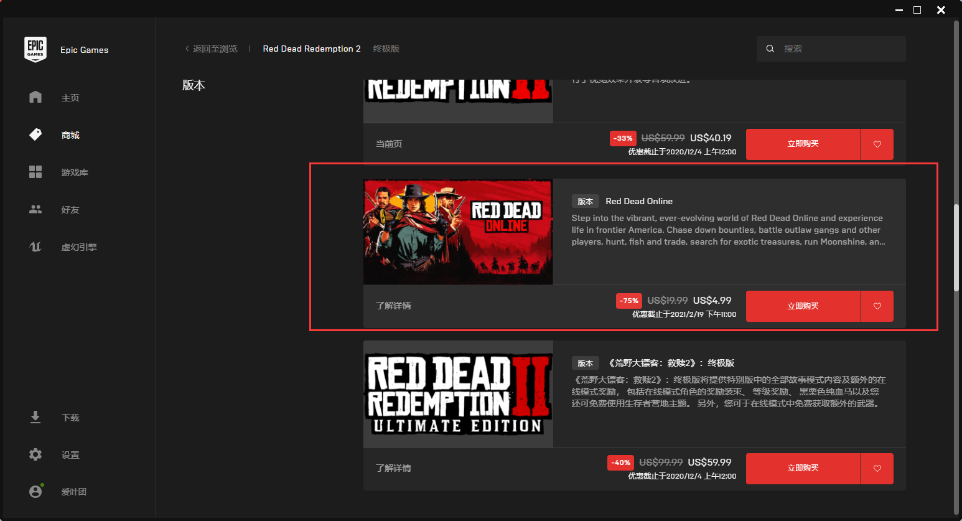Click 返回至浏览 to go back

pos(215,49)
